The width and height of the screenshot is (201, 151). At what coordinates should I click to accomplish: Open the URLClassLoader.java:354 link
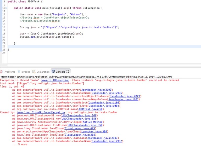pyautogui.click(x=85, y=125)
